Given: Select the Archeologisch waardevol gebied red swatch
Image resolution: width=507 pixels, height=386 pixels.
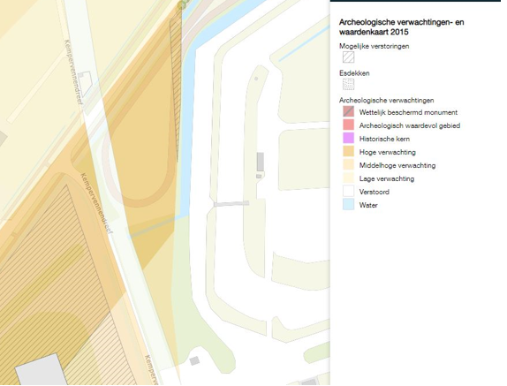Looking at the screenshot, I should tap(348, 125).
